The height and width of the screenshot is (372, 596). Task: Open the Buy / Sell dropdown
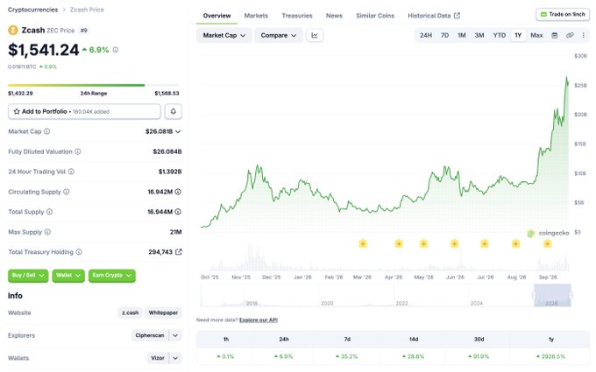28,276
